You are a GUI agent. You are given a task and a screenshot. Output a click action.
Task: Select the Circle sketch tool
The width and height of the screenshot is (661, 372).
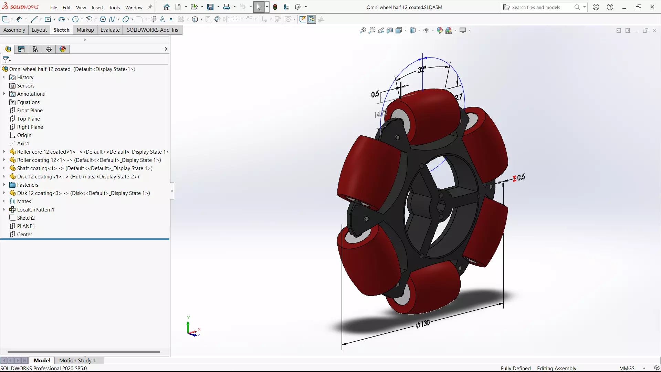[x=75, y=19]
